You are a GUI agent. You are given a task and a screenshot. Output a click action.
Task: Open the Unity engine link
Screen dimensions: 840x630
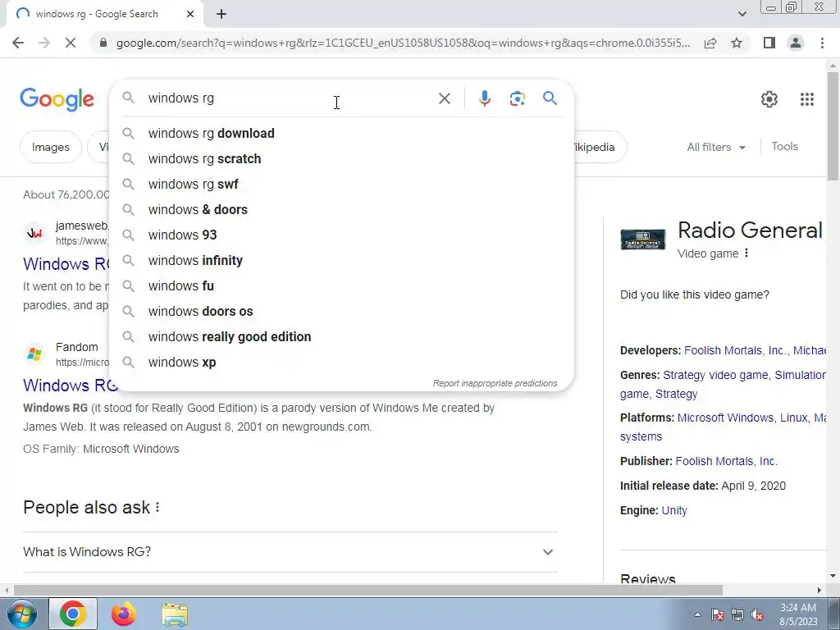pyautogui.click(x=674, y=510)
